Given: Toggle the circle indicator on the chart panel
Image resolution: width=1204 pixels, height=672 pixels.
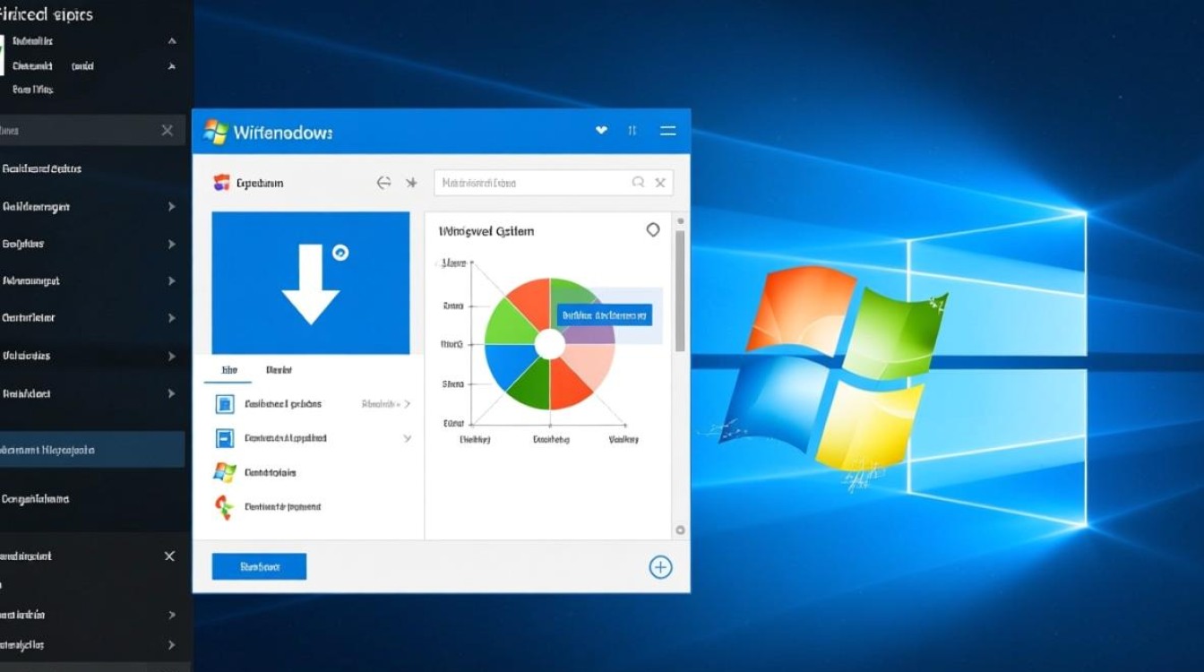Looking at the screenshot, I should click(653, 229).
